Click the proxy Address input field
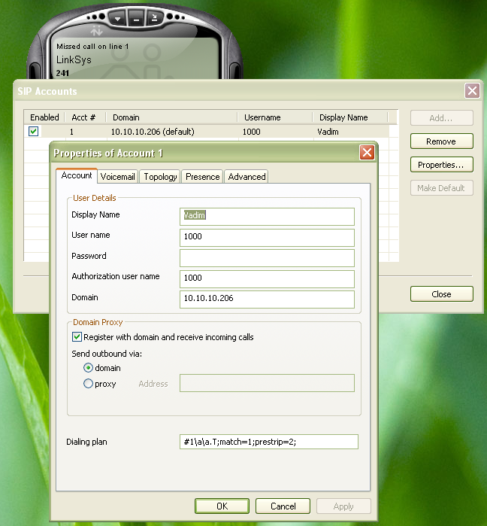 pyautogui.click(x=267, y=383)
